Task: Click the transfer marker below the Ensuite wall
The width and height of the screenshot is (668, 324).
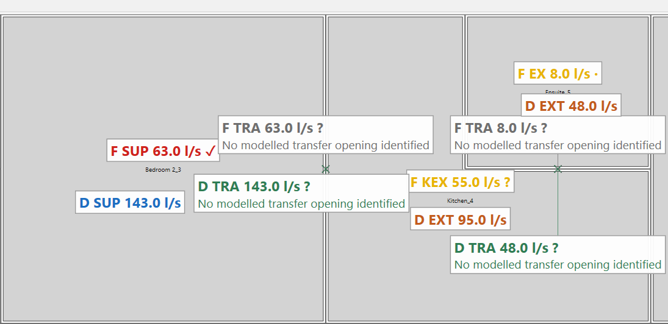Action: 558,169
